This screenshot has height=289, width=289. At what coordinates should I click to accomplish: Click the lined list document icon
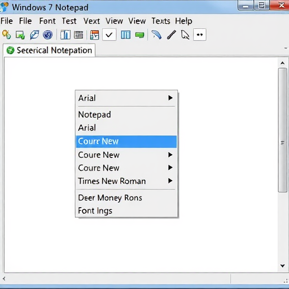[78, 34]
